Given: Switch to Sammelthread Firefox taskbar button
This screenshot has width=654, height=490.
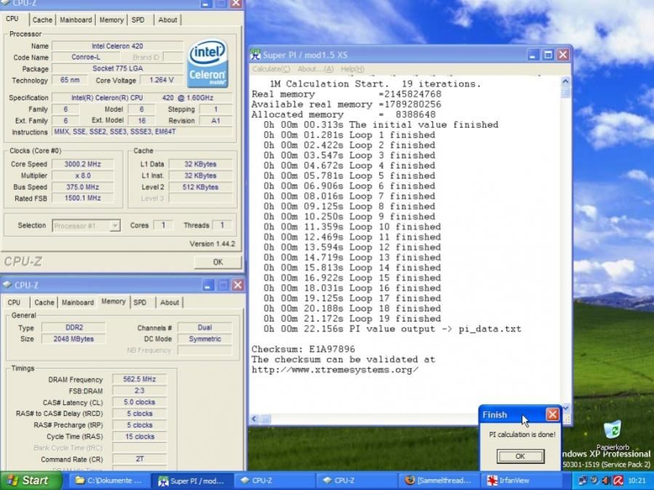Looking at the screenshot, I should click(439, 481).
